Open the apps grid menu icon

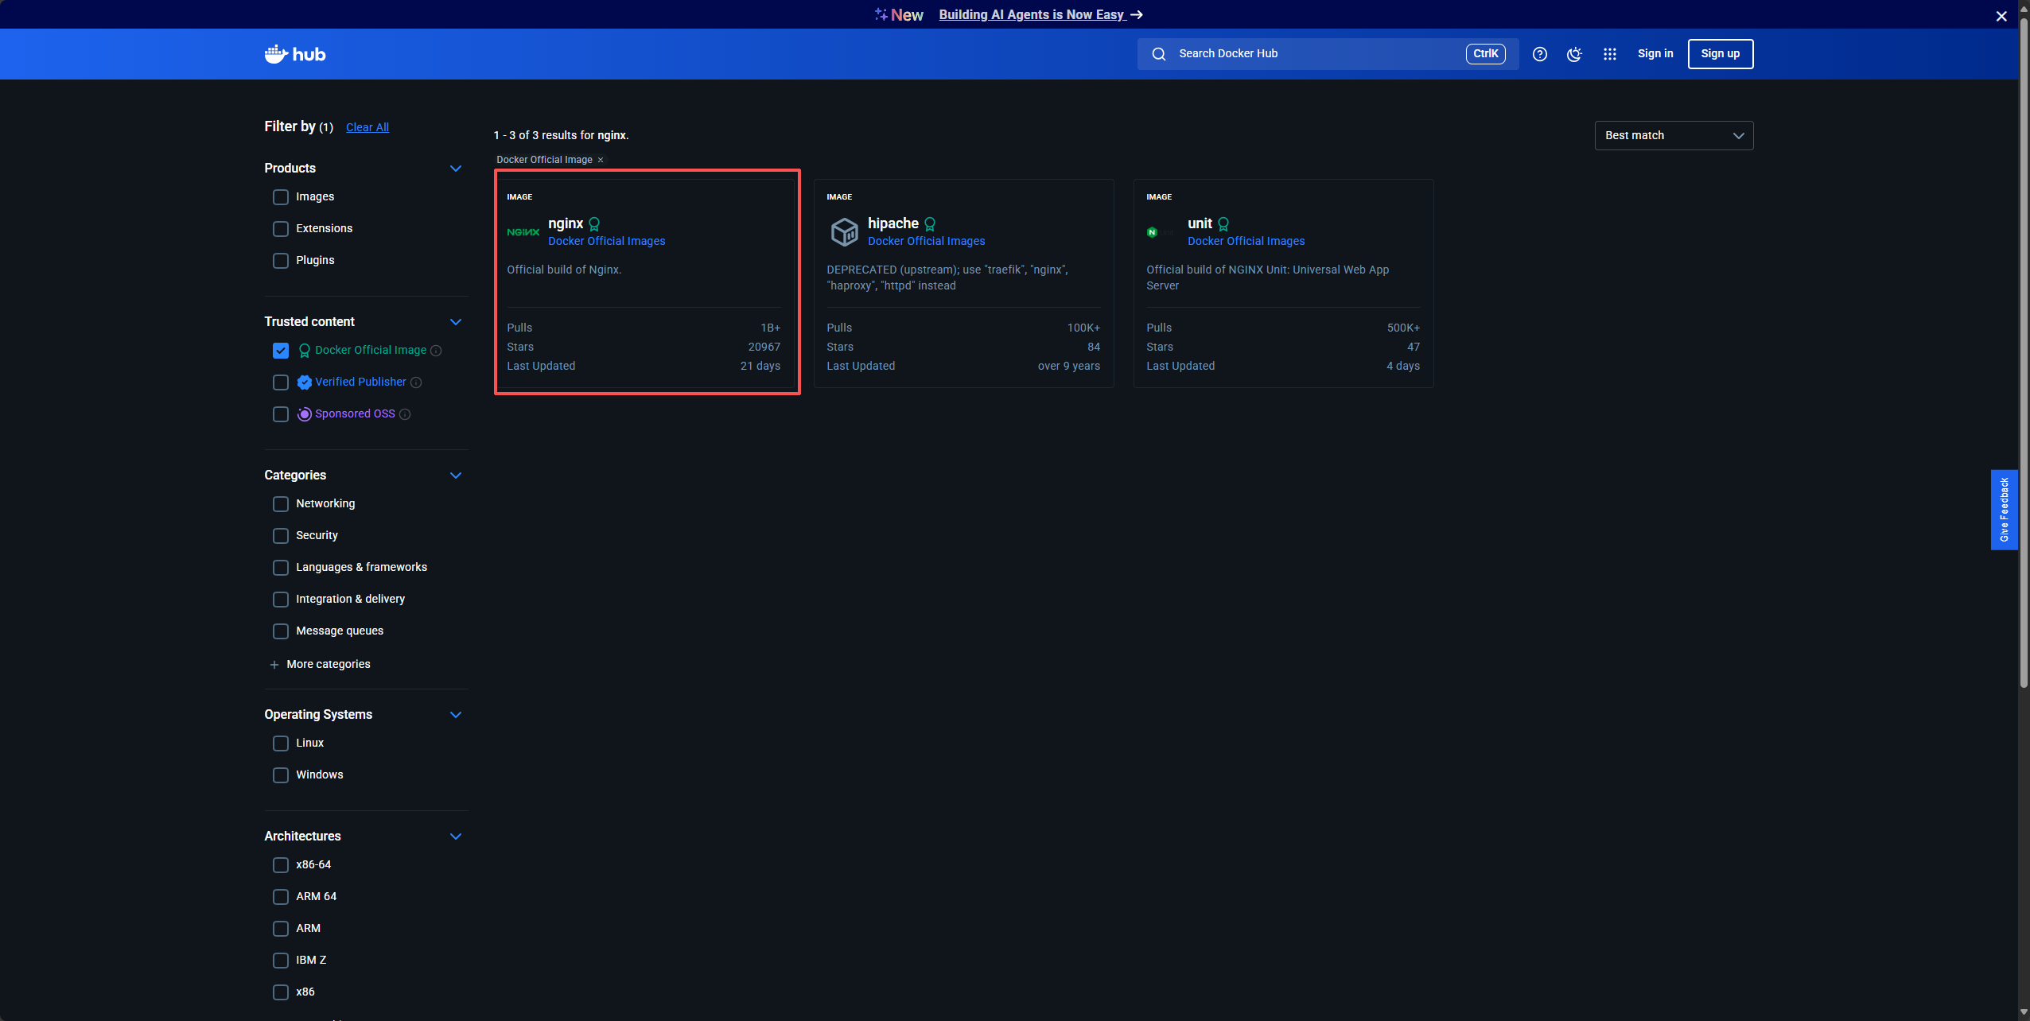click(x=1610, y=54)
